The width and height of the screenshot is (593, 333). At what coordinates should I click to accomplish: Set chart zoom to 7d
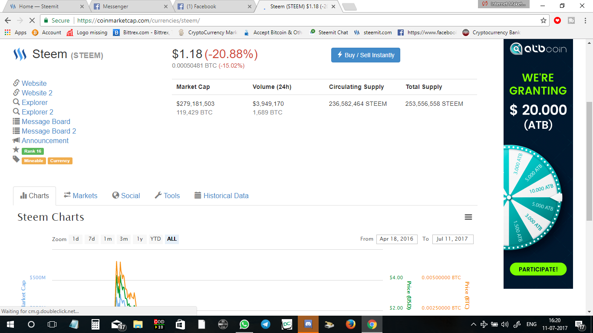coord(92,239)
